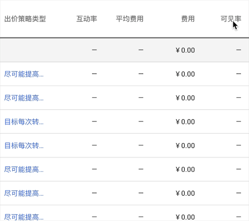Click the ¥0.00 cost in the gray summary row
The height and width of the screenshot is (221, 249).
(x=185, y=50)
